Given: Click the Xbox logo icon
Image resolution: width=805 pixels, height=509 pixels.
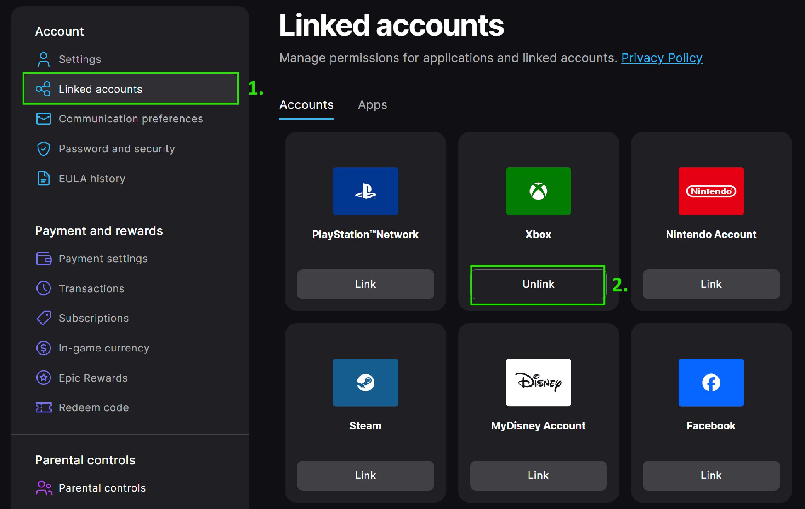Looking at the screenshot, I should pyautogui.click(x=538, y=191).
